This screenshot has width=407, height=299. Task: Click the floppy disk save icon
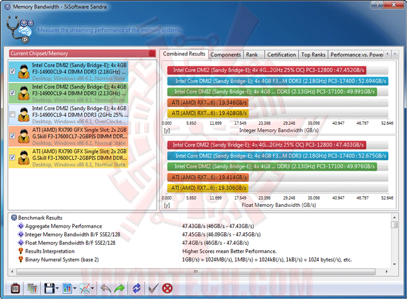tap(49, 288)
